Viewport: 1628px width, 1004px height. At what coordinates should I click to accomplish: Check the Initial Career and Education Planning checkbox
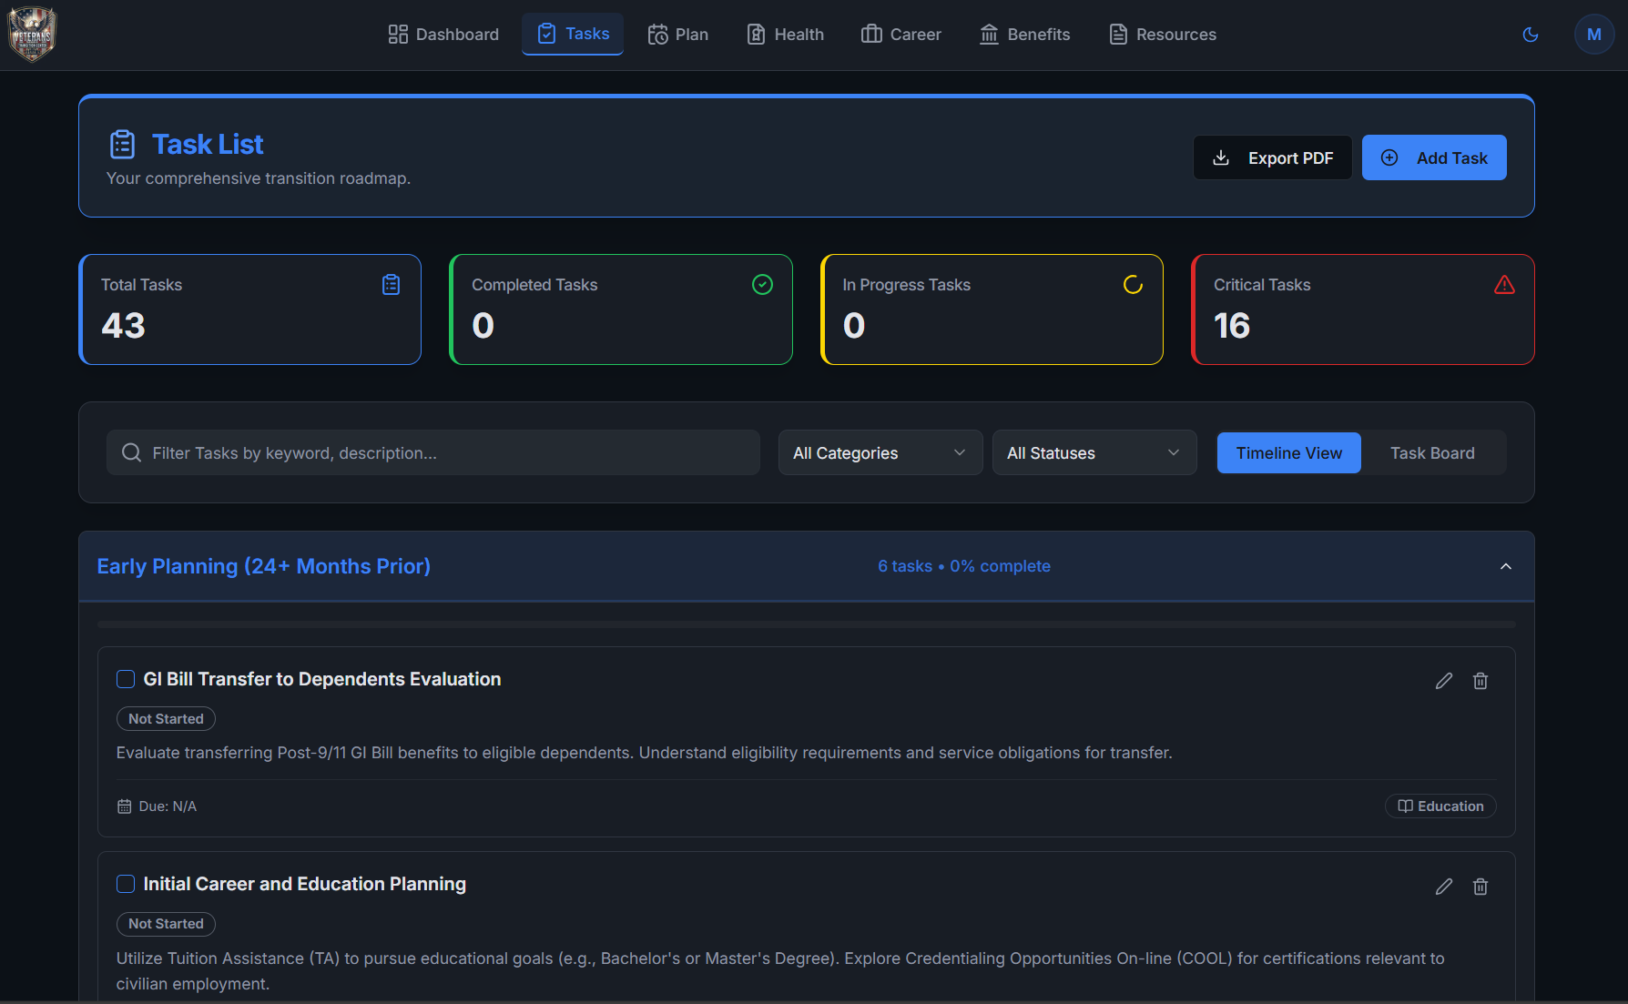coord(126,883)
